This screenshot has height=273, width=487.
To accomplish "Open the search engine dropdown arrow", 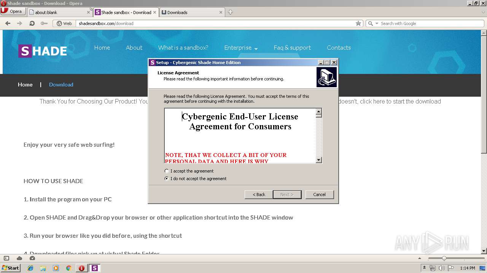I will (x=377, y=24).
